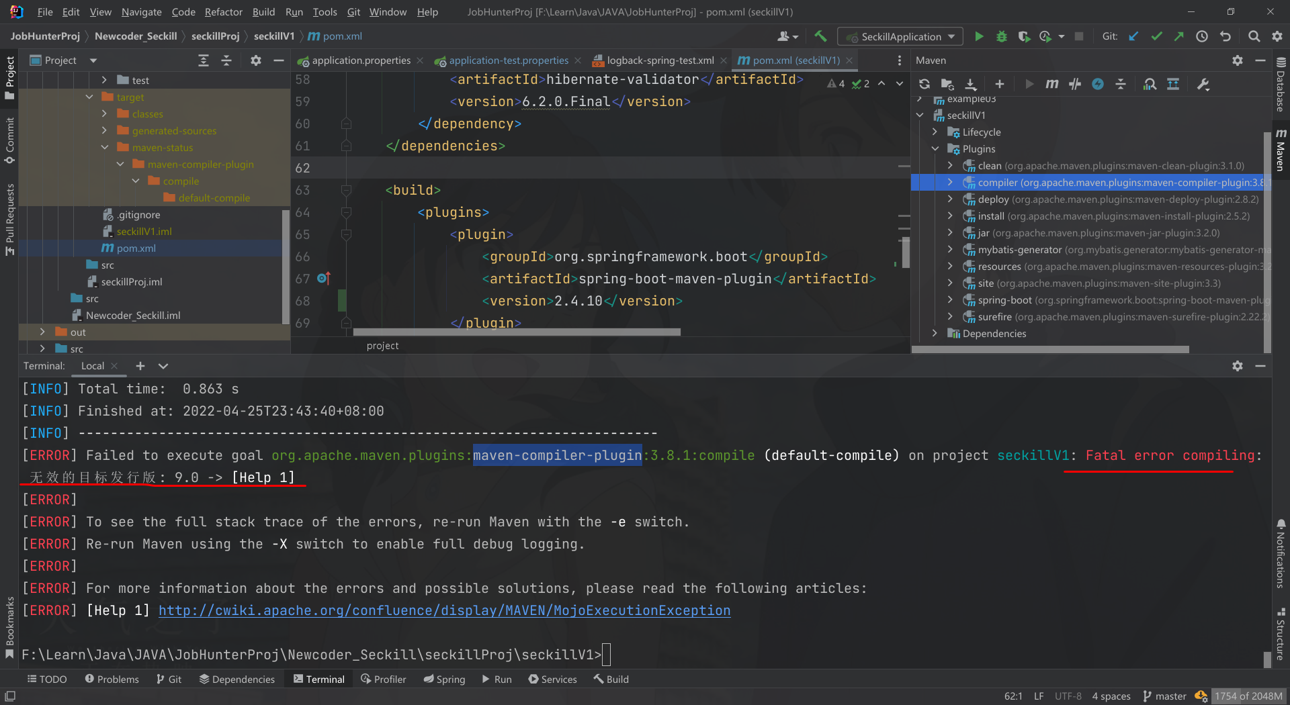Screen dimensions: 1290x705
Task: Expand the out folder in Project tree
Action: click(42, 332)
